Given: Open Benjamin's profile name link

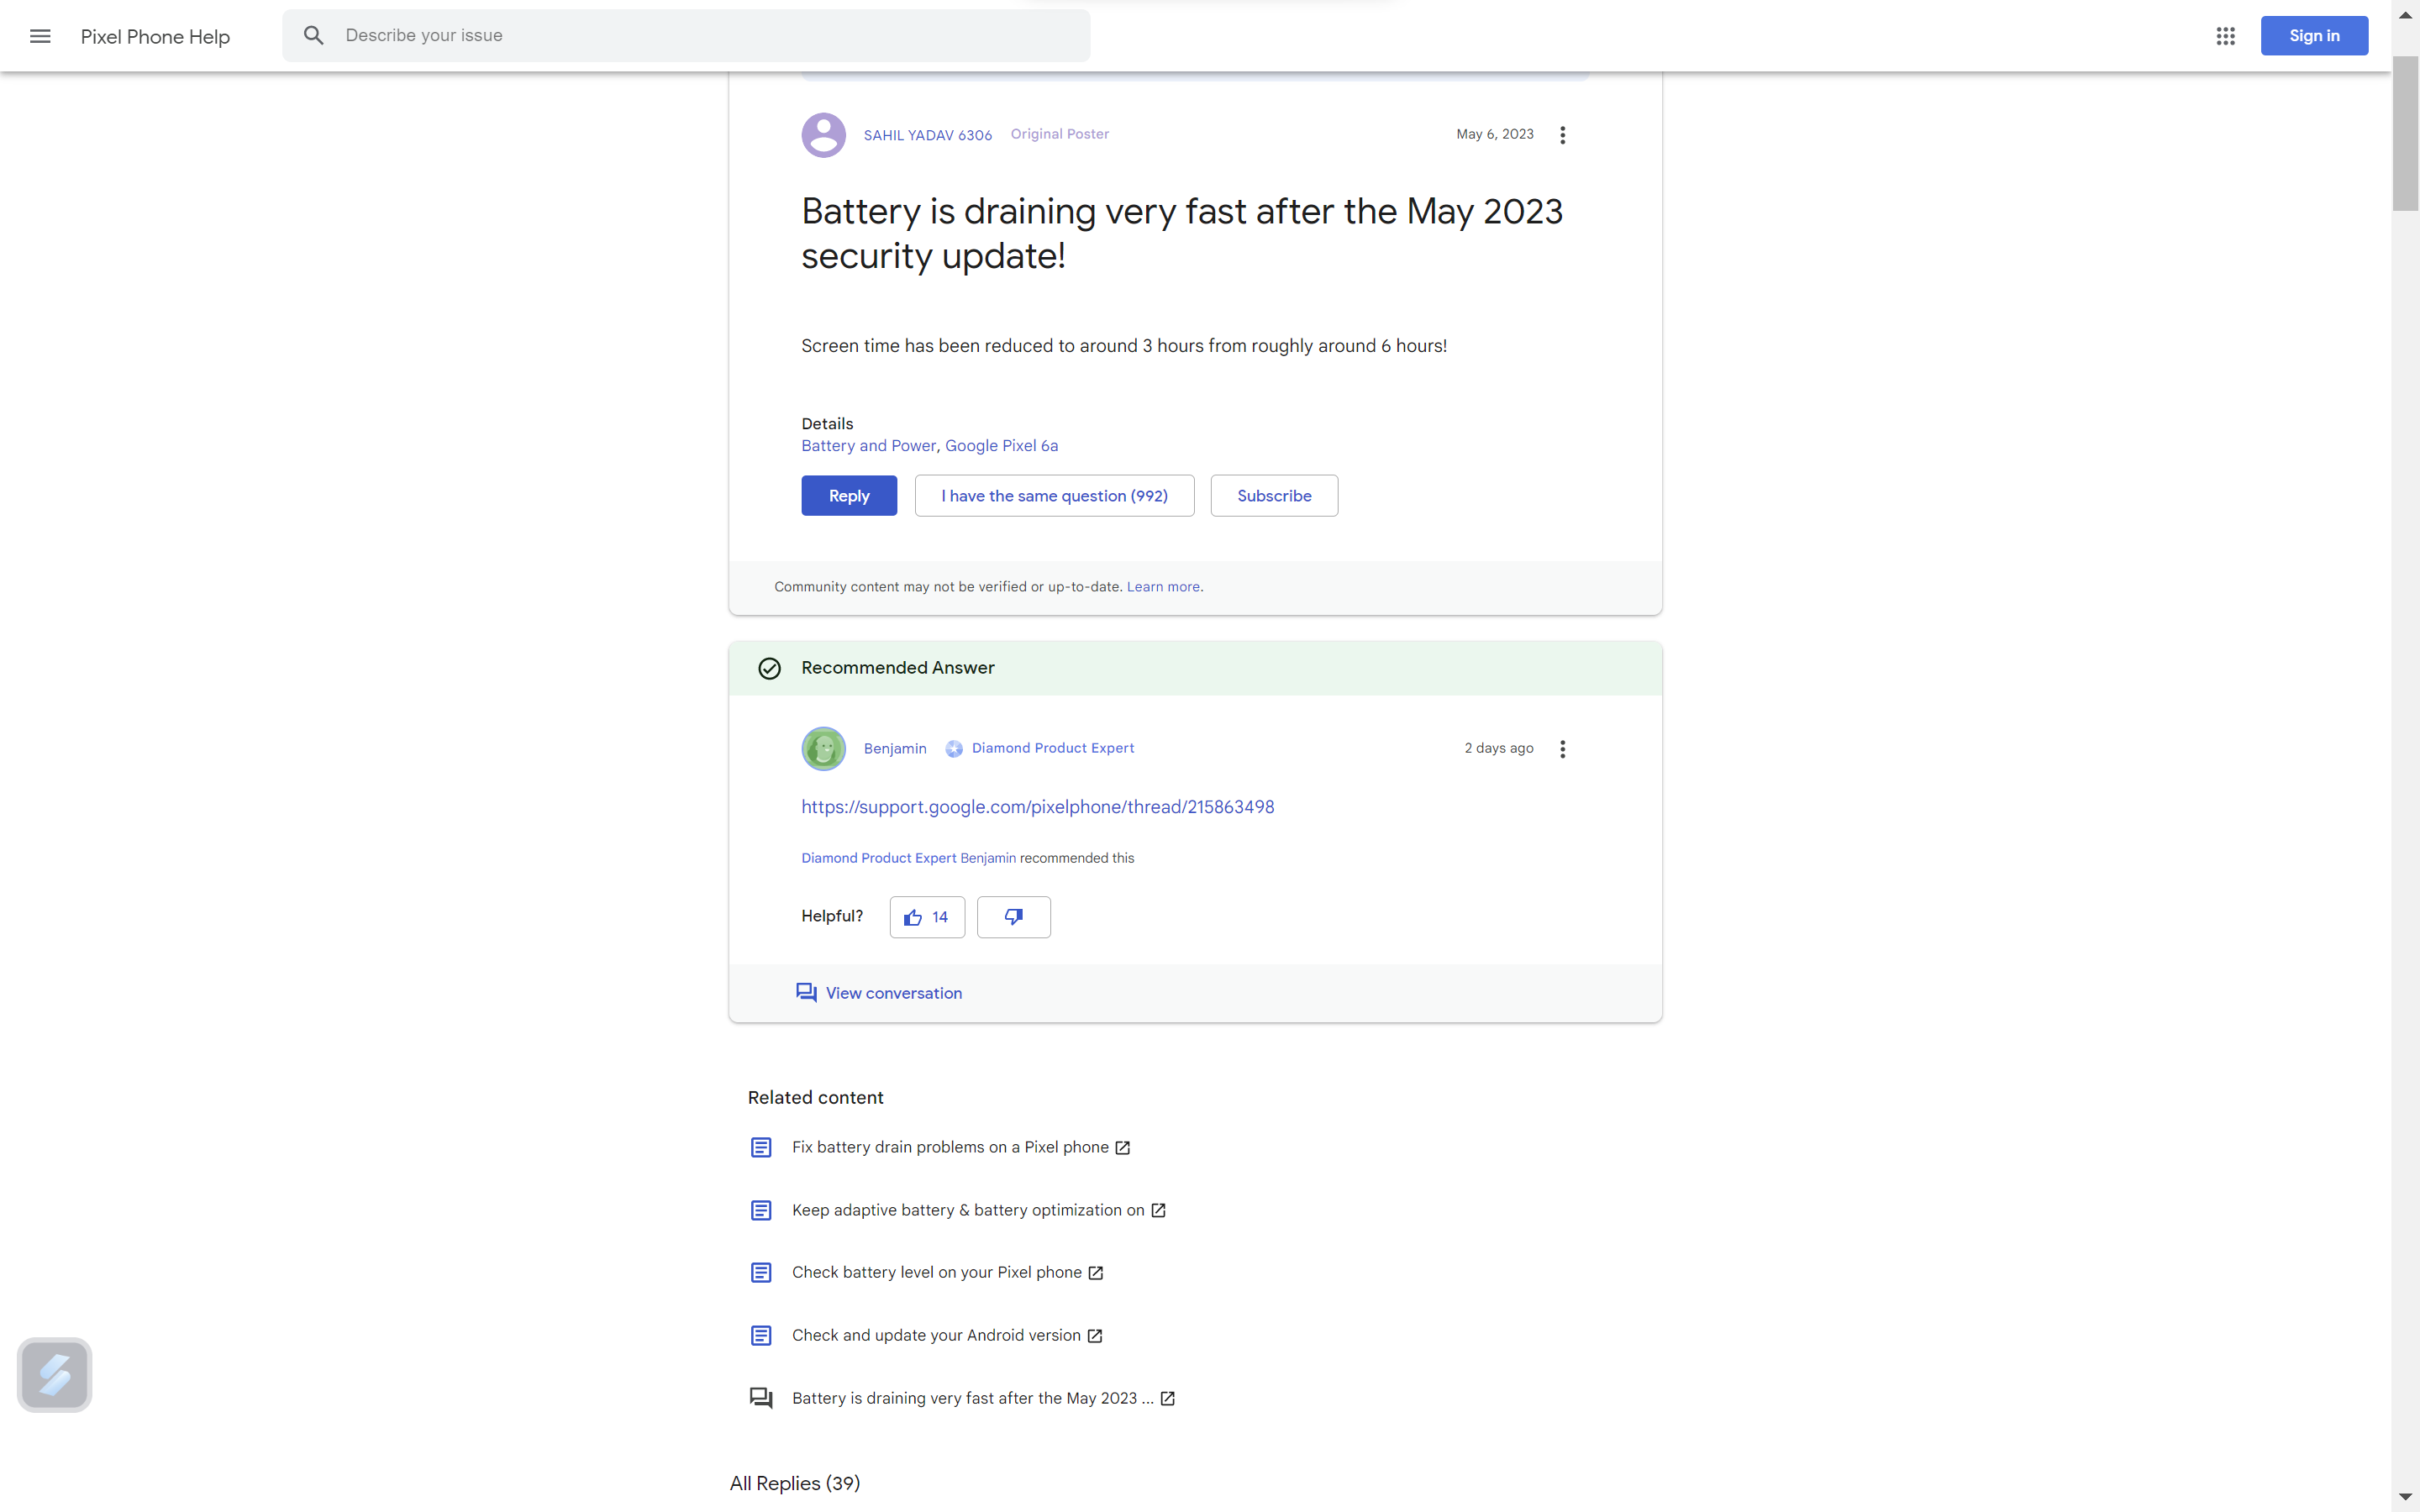Looking at the screenshot, I should (x=895, y=749).
